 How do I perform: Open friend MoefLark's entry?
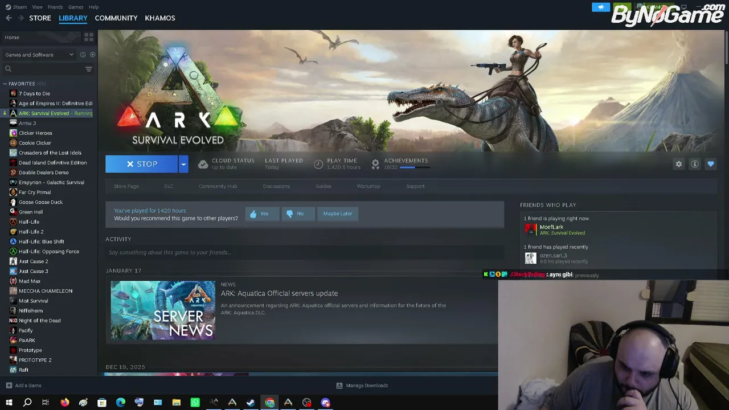tap(555, 229)
